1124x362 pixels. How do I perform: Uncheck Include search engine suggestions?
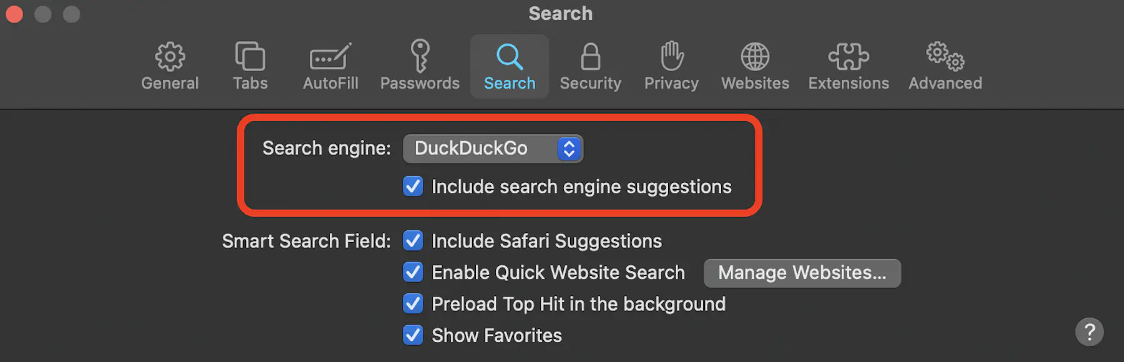tap(413, 186)
